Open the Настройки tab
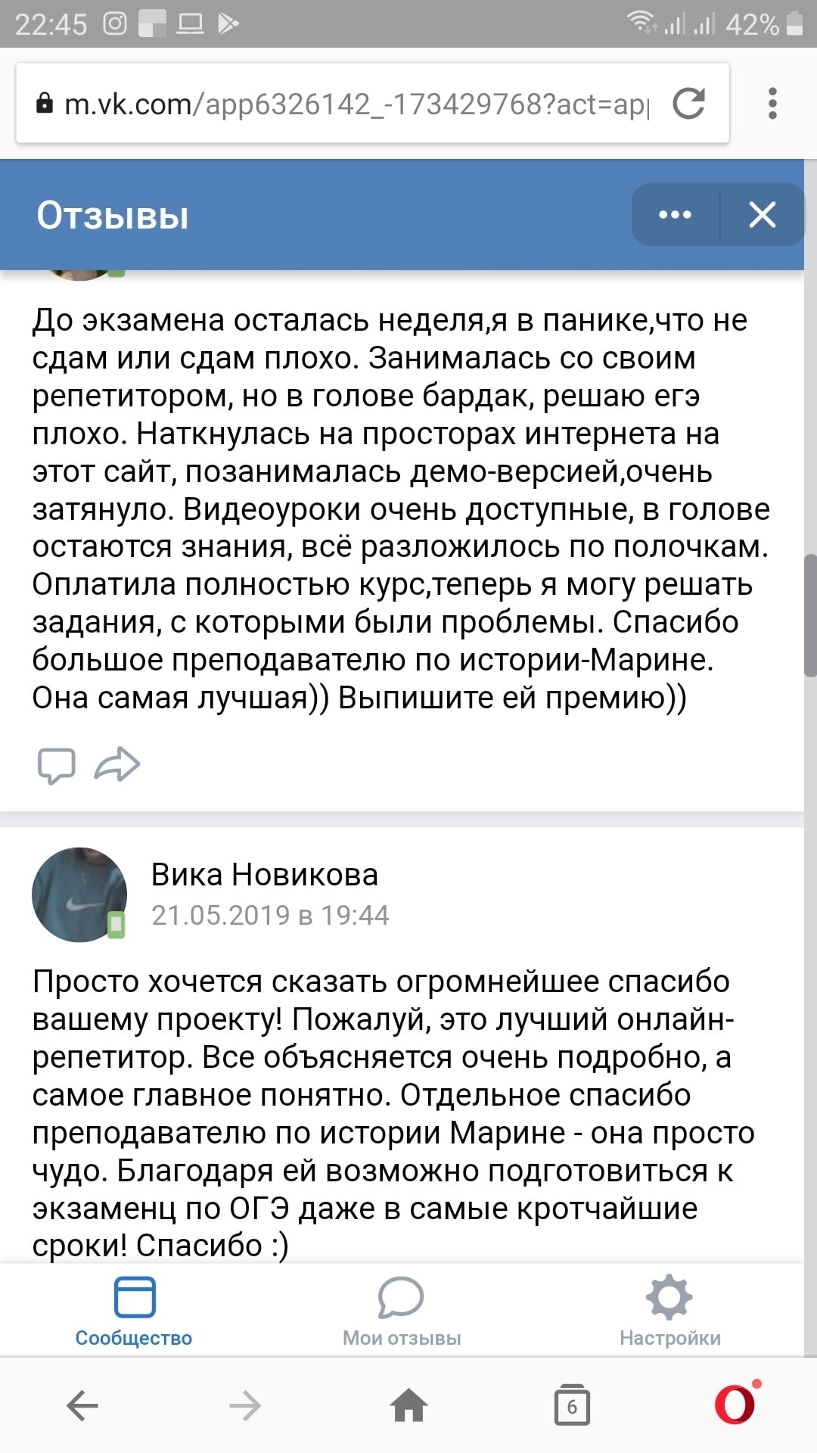The width and height of the screenshot is (817, 1453). [x=669, y=1311]
